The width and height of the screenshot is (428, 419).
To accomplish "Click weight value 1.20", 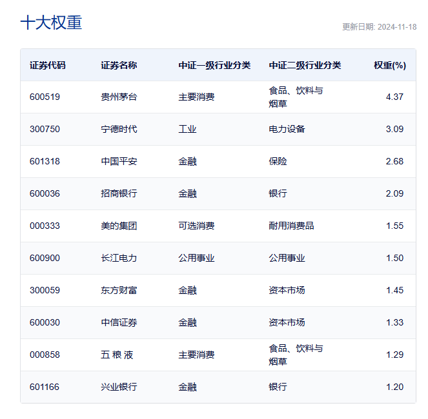I will (394, 387).
